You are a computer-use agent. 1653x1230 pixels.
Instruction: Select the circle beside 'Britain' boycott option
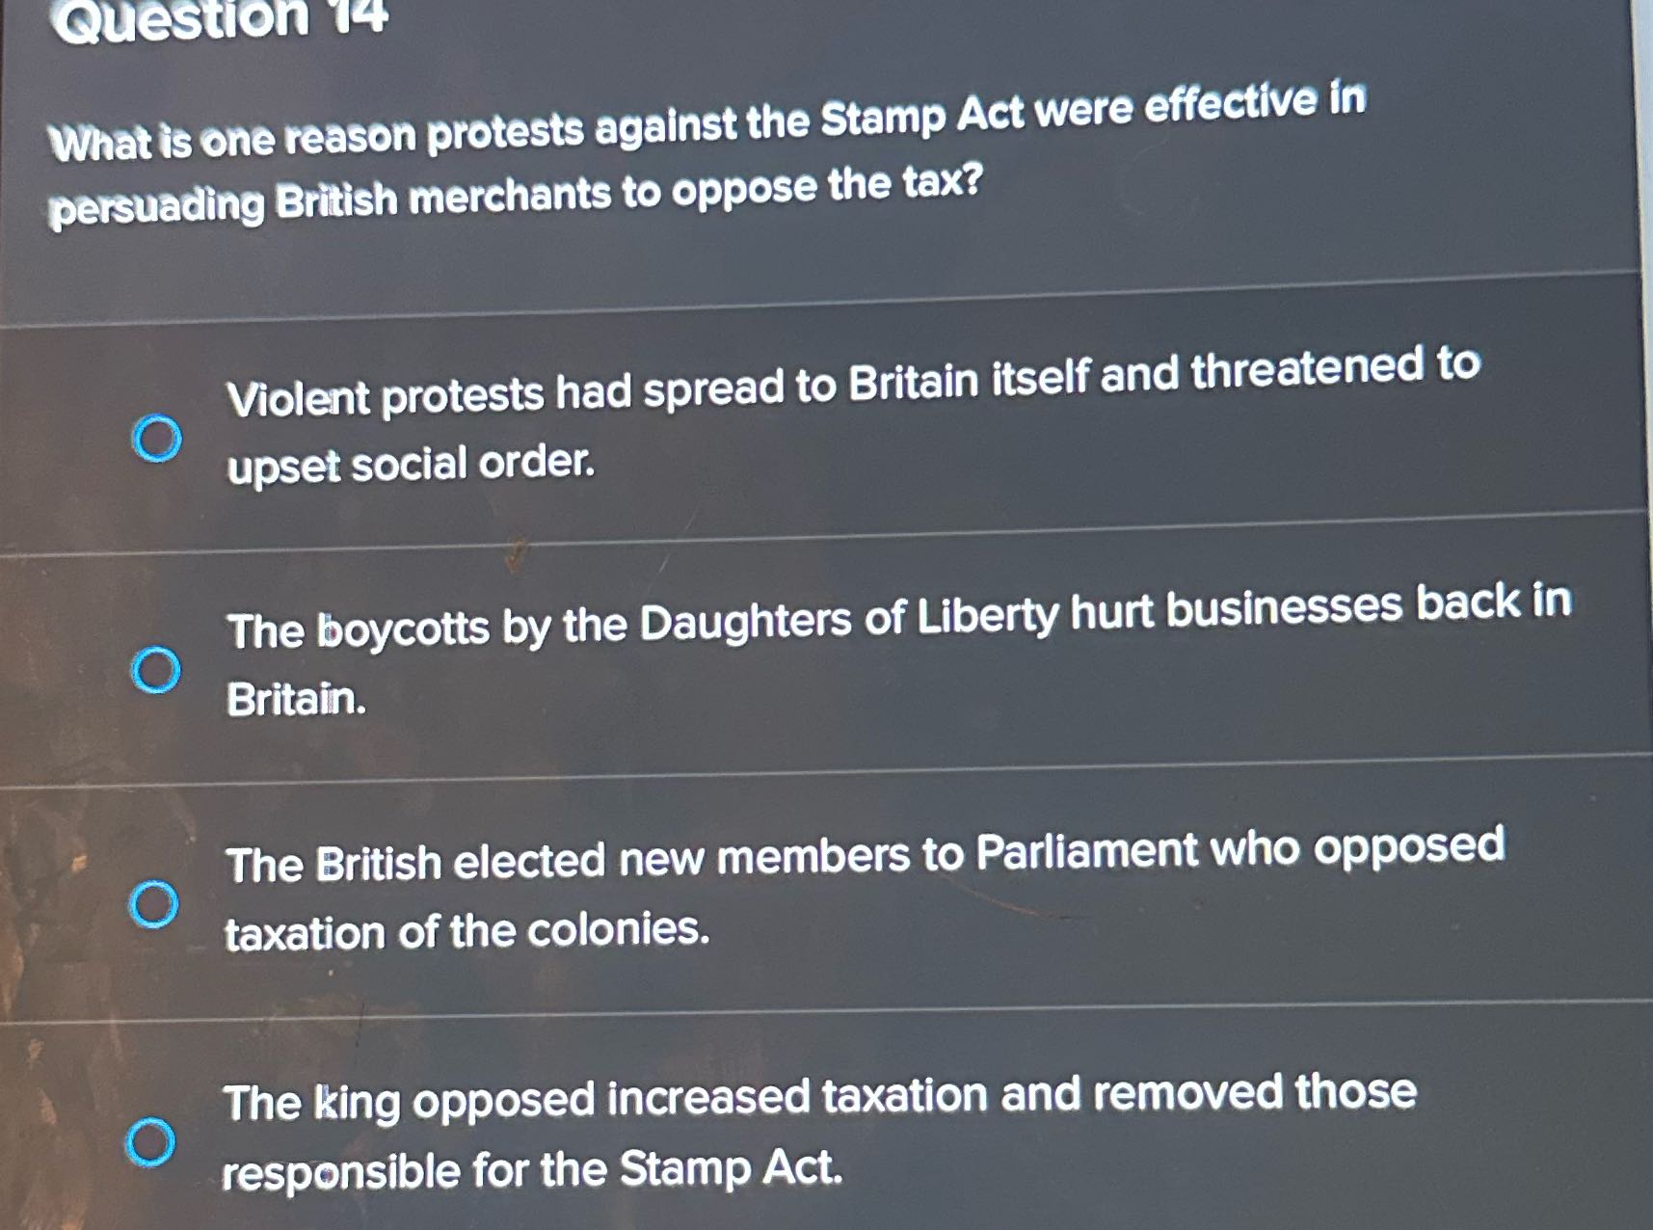click(x=161, y=668)
